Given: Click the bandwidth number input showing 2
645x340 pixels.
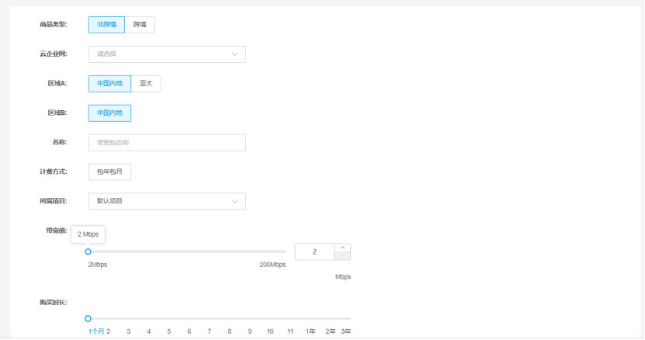Looking at the screenshot, I should [314, 252].
